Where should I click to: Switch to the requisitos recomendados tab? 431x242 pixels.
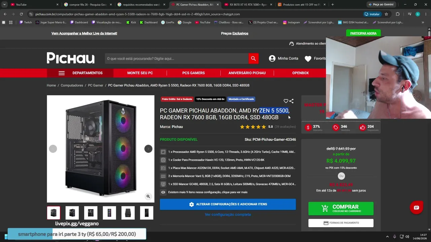click(141, 4)
